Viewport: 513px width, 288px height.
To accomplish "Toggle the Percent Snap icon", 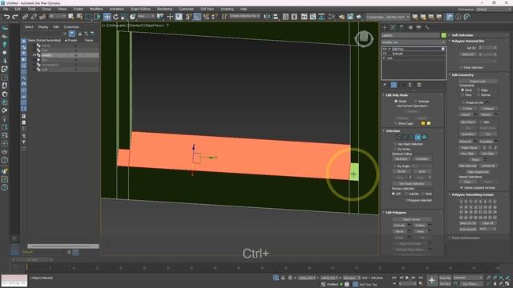I will coord(206,17).
